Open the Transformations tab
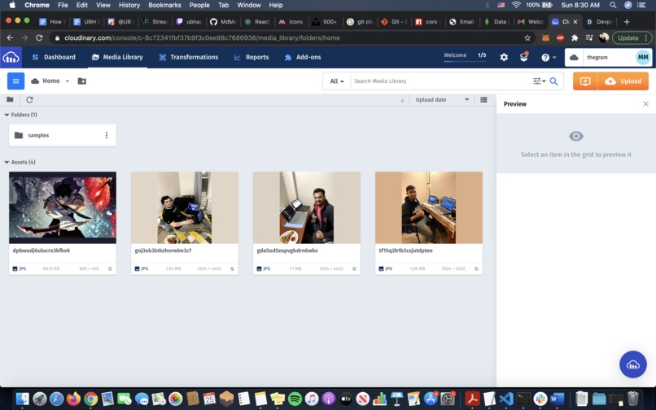 point(189,57)
